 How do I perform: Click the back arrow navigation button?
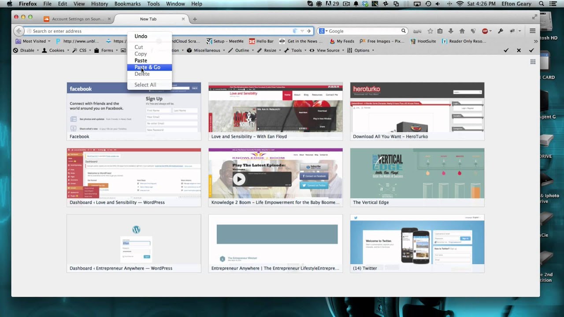pos(19,31)
